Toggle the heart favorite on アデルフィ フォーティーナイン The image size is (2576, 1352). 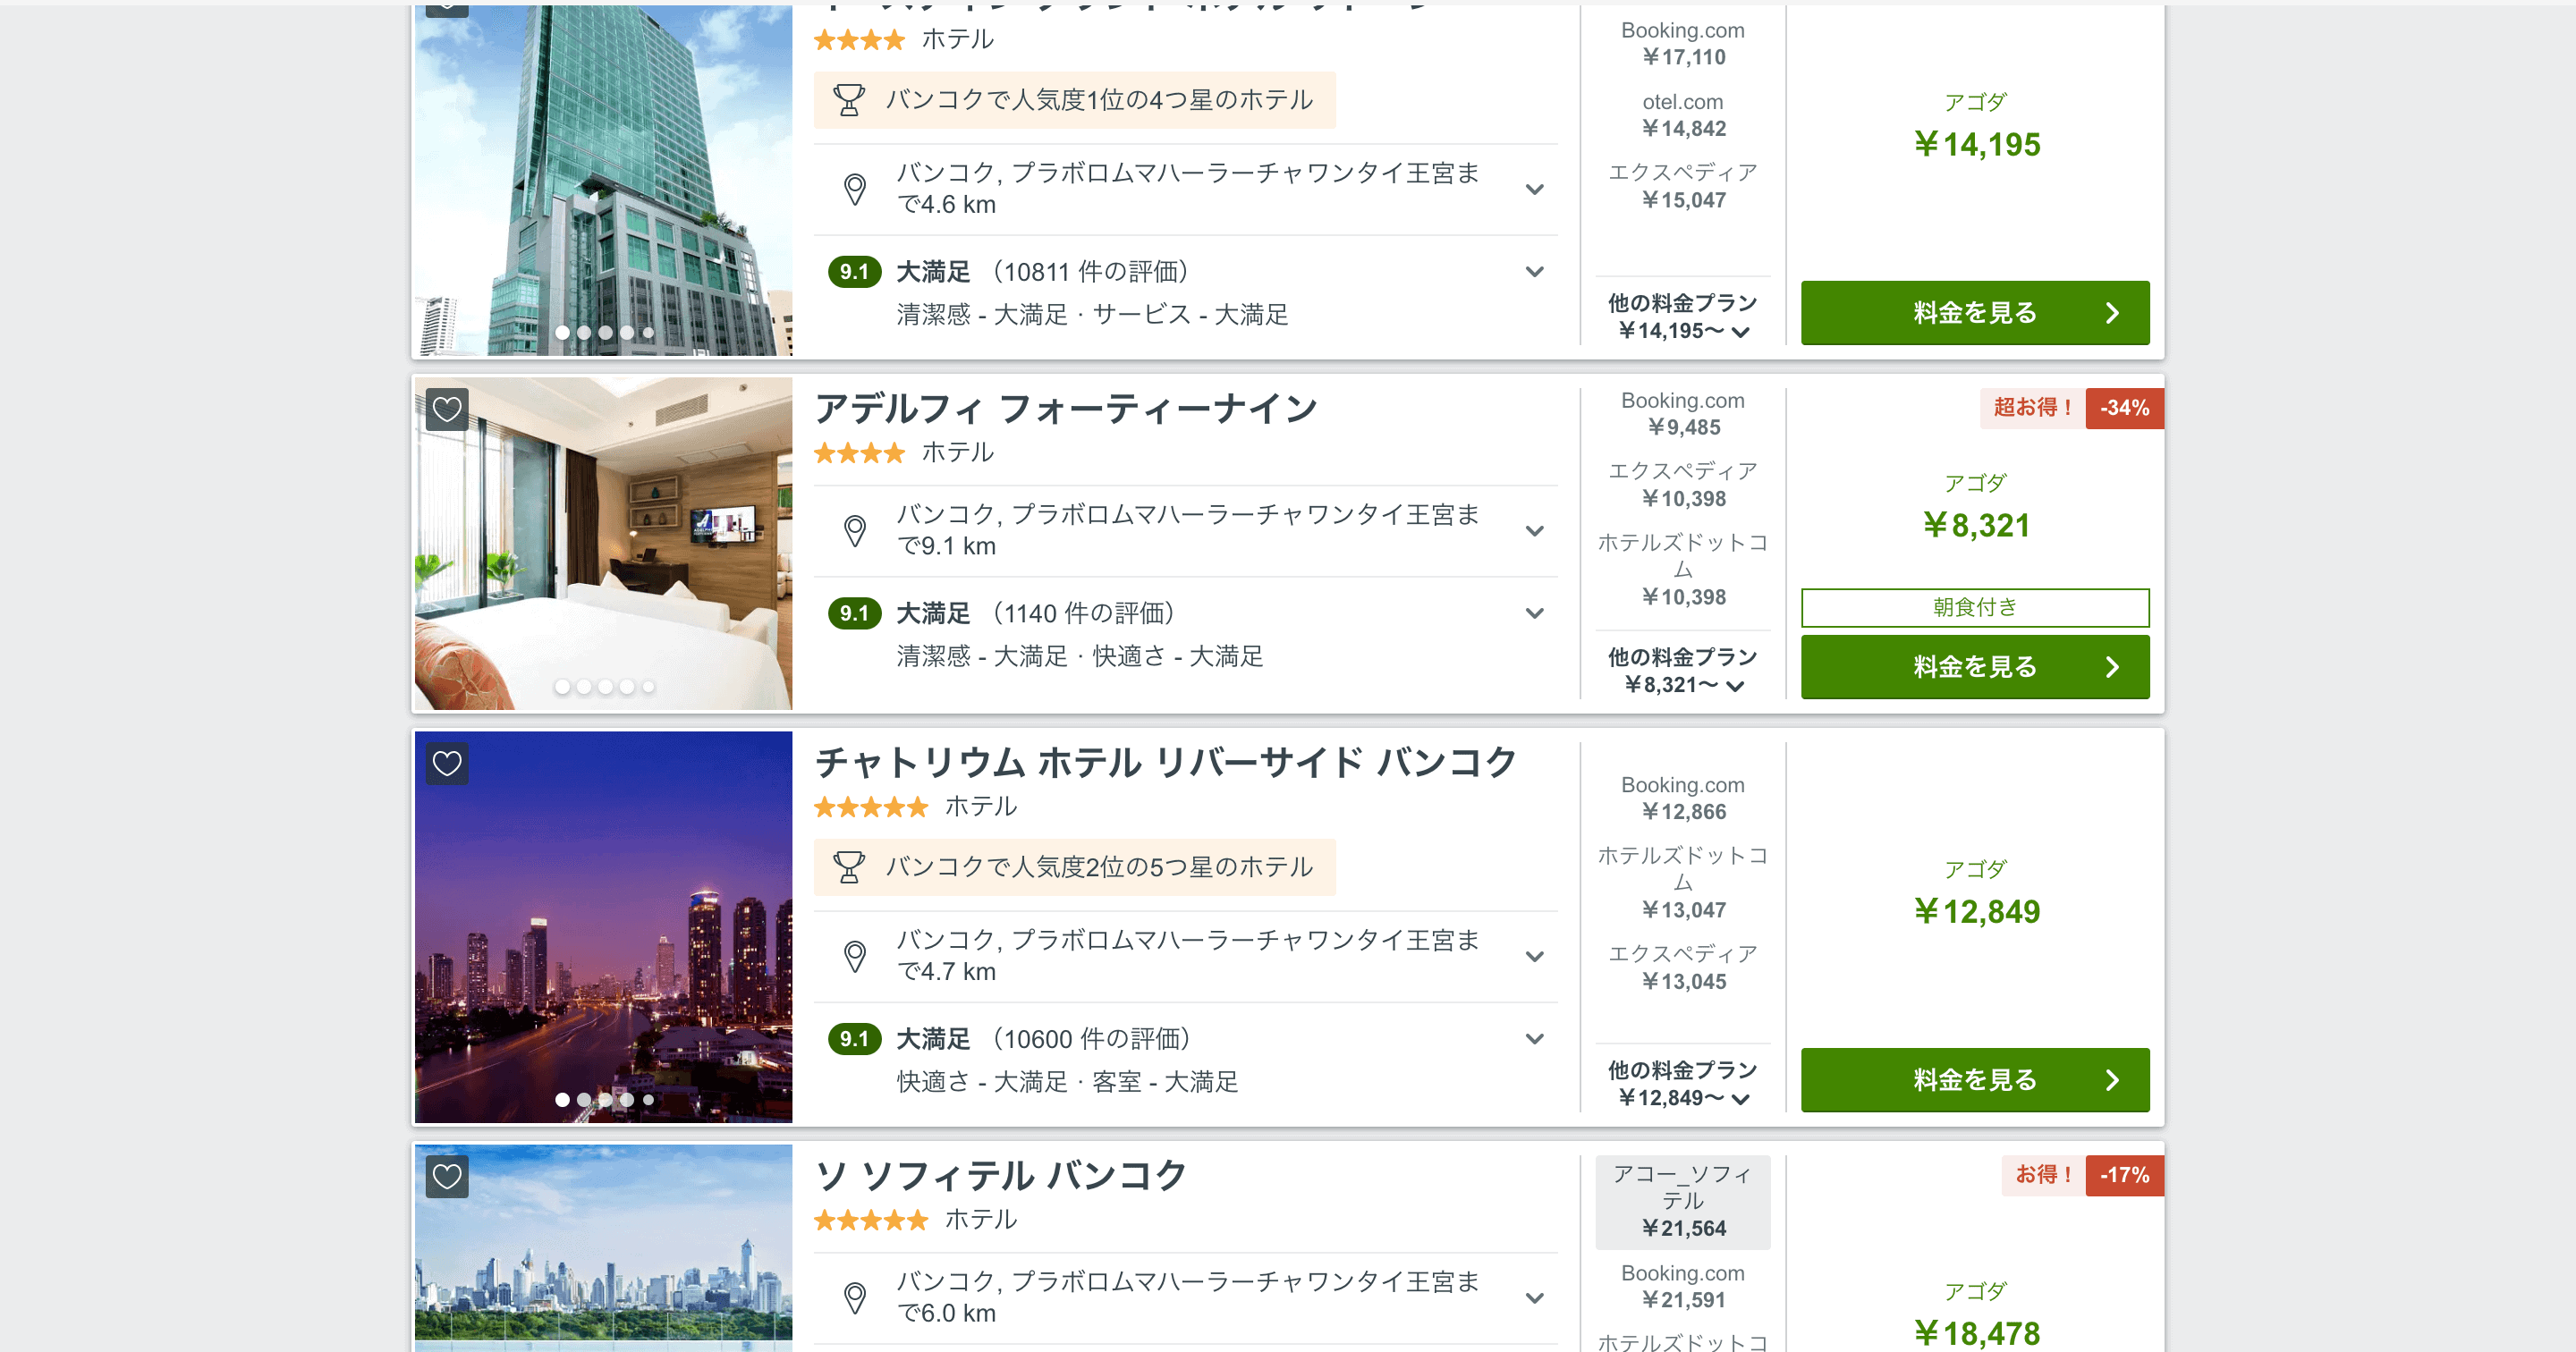(447, 410)
